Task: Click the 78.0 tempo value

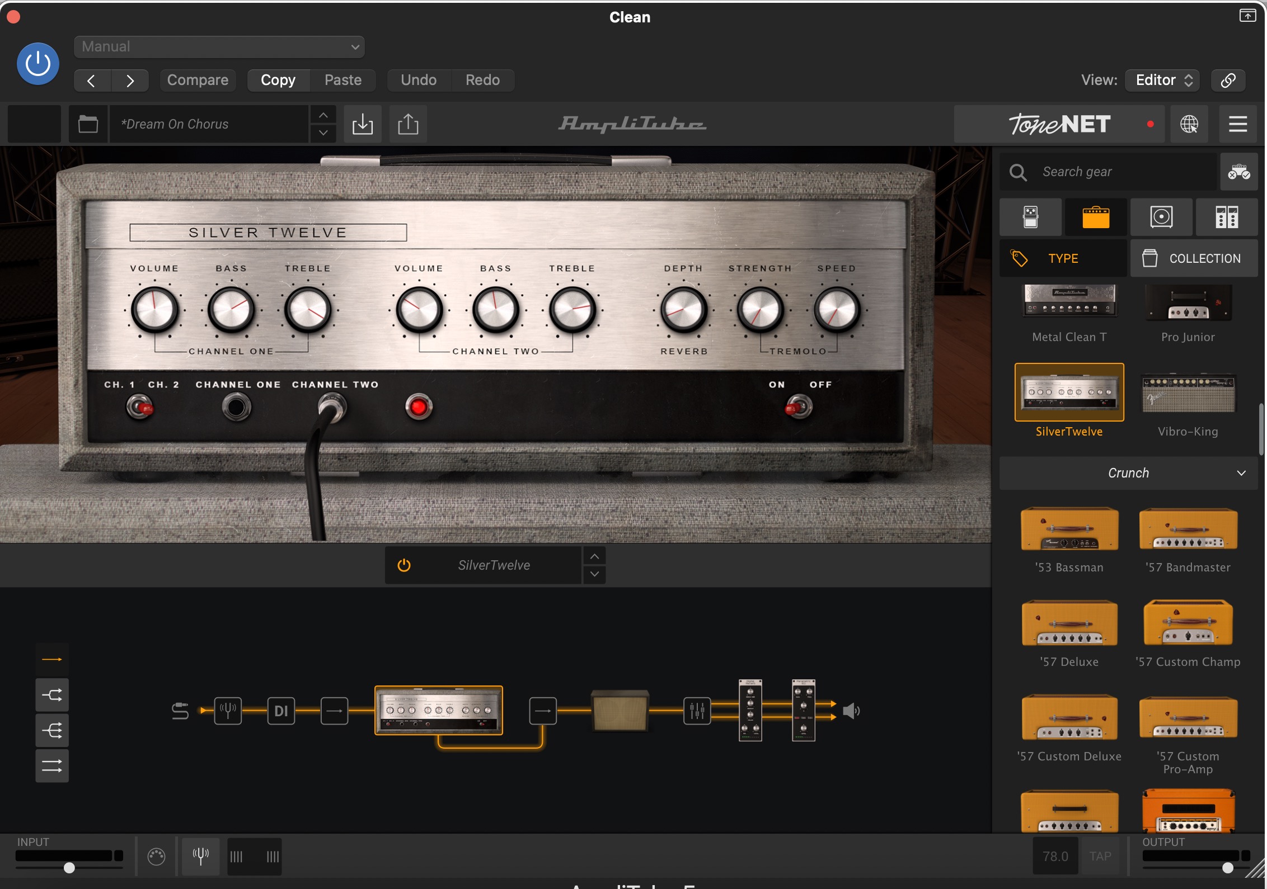Action: point(1055,857)
